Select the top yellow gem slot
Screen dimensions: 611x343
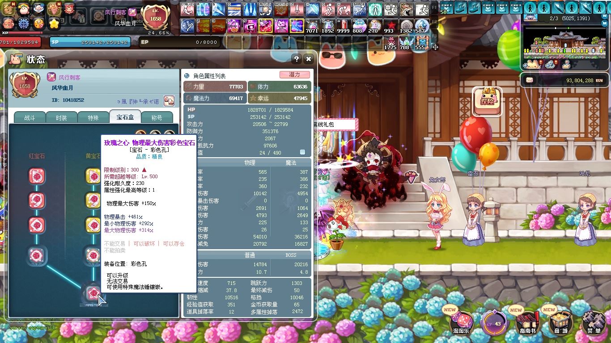tap(93, 176)
